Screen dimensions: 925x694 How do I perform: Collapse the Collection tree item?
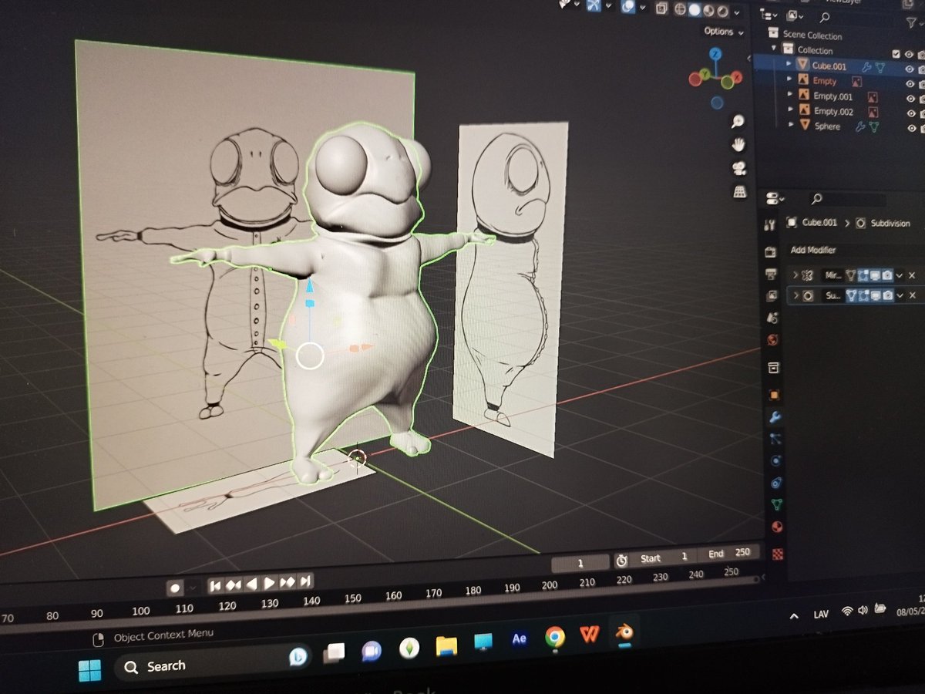point(775,49)
